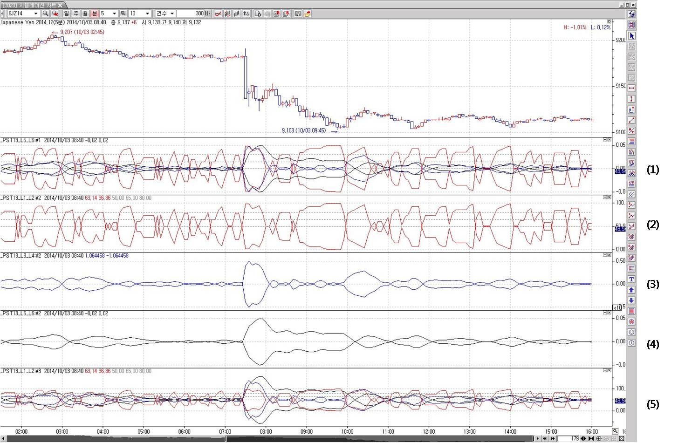Click the 바 bars button beside 300
Screen dimensions: 678x443
coord(208,14)
